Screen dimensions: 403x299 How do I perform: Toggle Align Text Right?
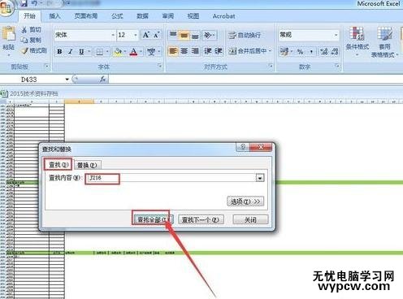coord(195,51)
